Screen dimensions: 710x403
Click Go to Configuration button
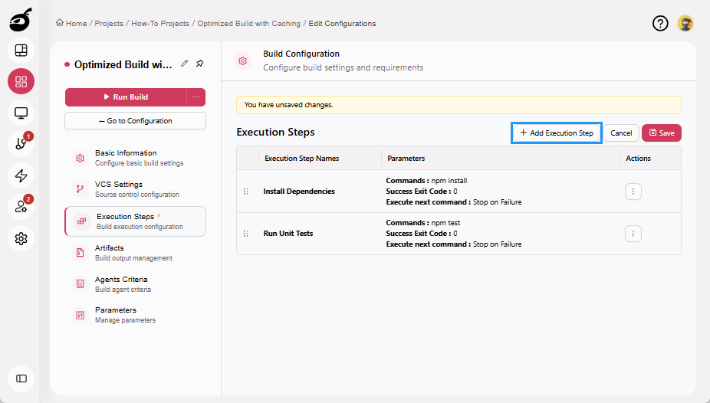click(135, 121)
